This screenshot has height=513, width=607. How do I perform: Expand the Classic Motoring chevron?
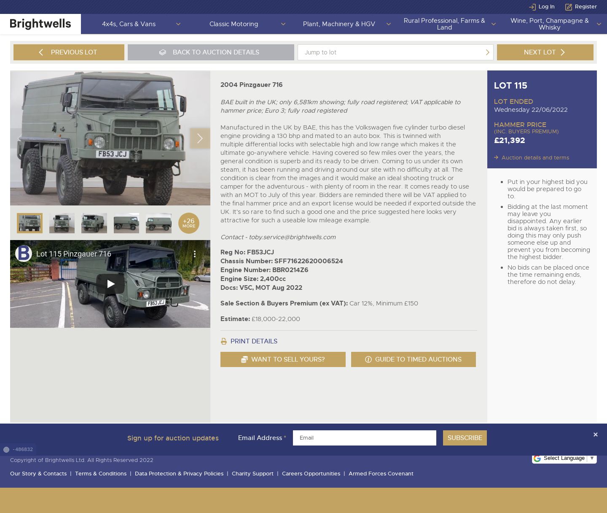click(283, 24)
